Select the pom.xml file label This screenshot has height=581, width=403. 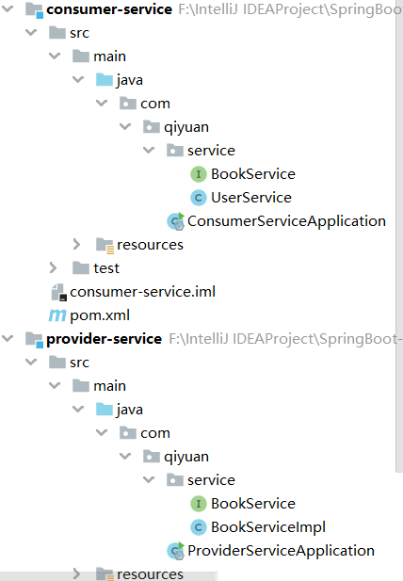point(100,315)
